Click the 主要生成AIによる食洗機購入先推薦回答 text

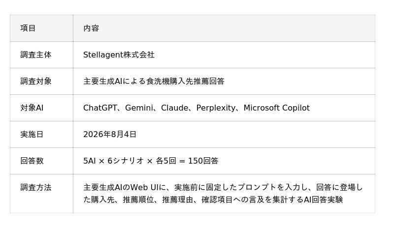pyautogui.click(x=154, y=81)
